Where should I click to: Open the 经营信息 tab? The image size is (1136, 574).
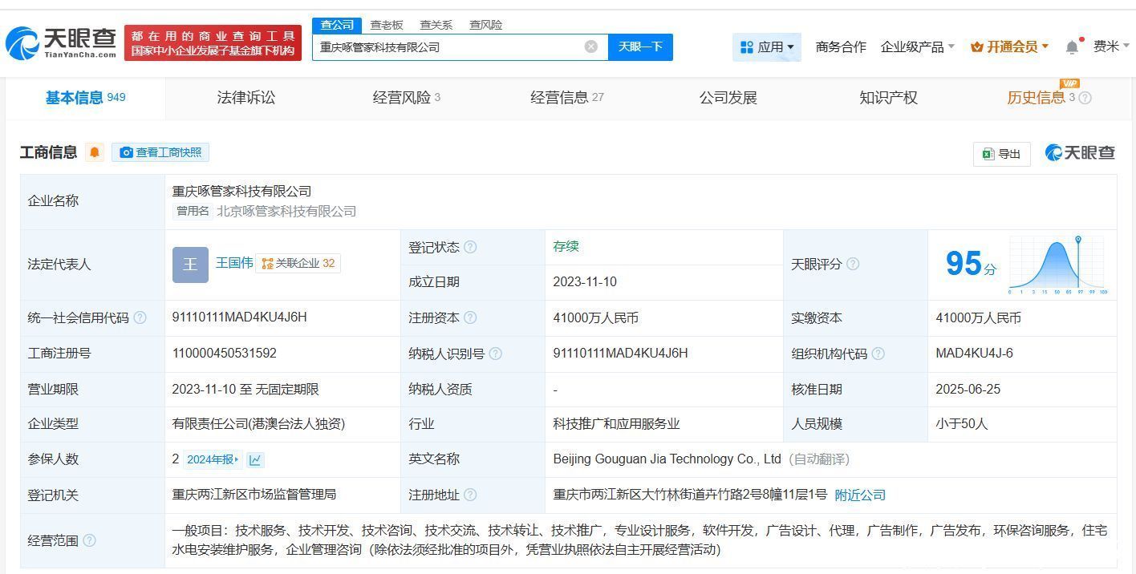click(566, 97)
